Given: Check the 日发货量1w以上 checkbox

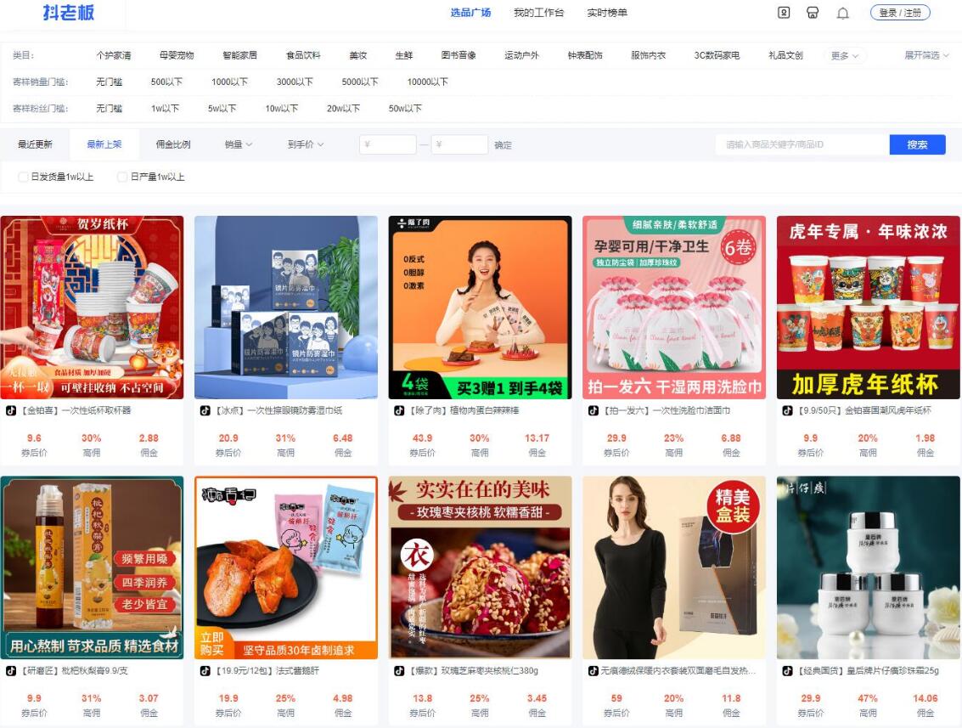Looking at the screenshot, I should [x=23, y=177].
